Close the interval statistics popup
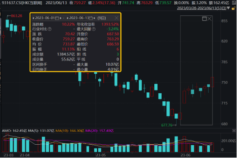237x158 pixels. point(116,18)
